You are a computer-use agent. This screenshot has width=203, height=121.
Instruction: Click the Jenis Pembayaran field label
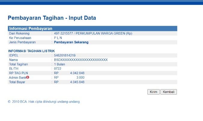click(23, 42)
